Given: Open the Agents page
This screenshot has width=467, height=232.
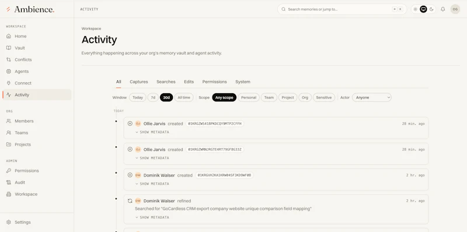Looking at the screenshot, I should [37, 71].
